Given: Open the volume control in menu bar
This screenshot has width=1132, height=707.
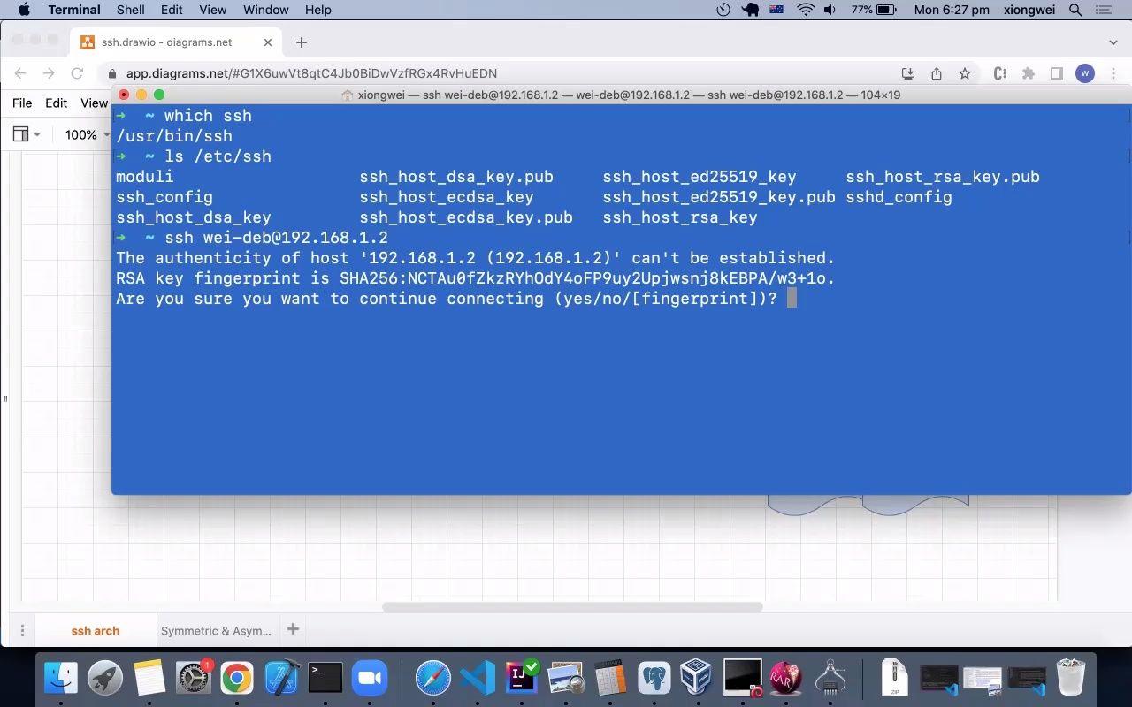Looking at the screenshot, I should [x=830, y=10].
